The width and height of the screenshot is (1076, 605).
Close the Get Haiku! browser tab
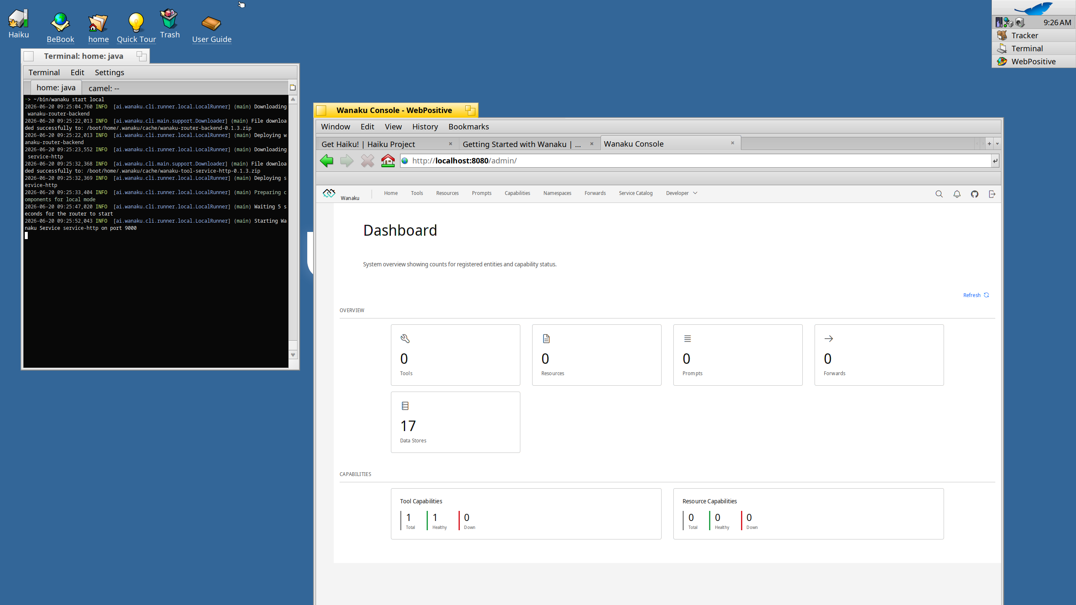pos(451,144)
